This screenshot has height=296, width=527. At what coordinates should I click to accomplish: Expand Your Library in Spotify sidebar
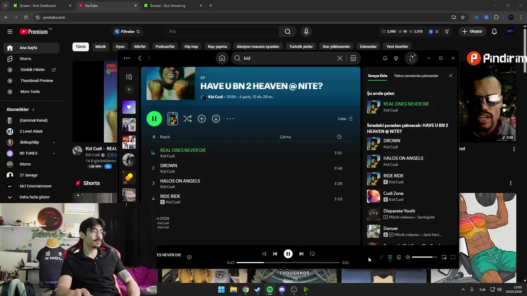coord(129,77)
